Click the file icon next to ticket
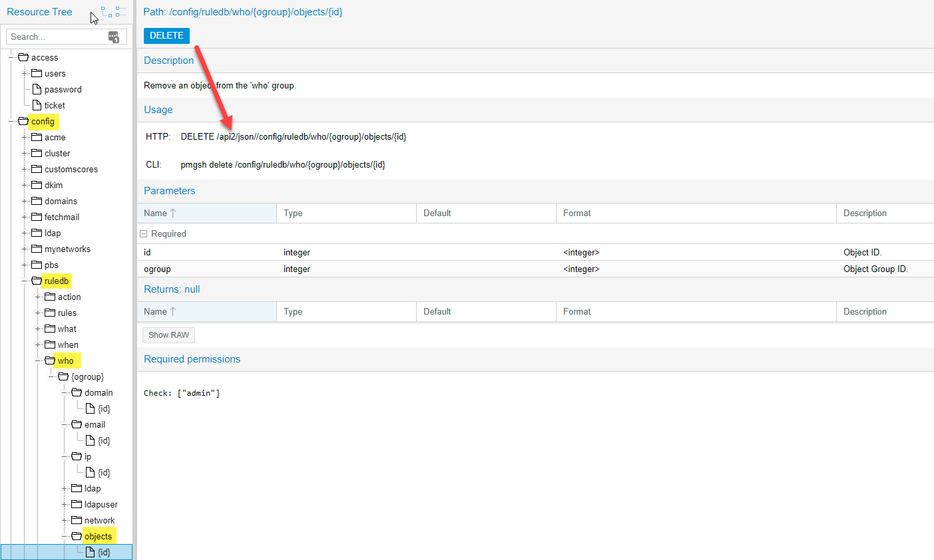The width and height of the screenshot is (934, 560). 37,105
